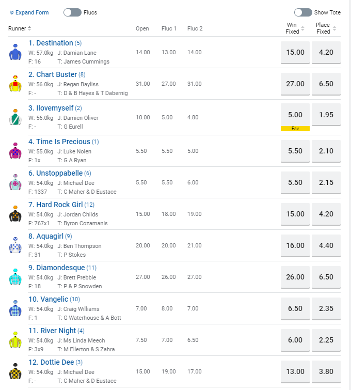The image size is (351, 390).
Task: Click Aquagirl's blue spotted silk icon
Action: (x=14, y=245)
